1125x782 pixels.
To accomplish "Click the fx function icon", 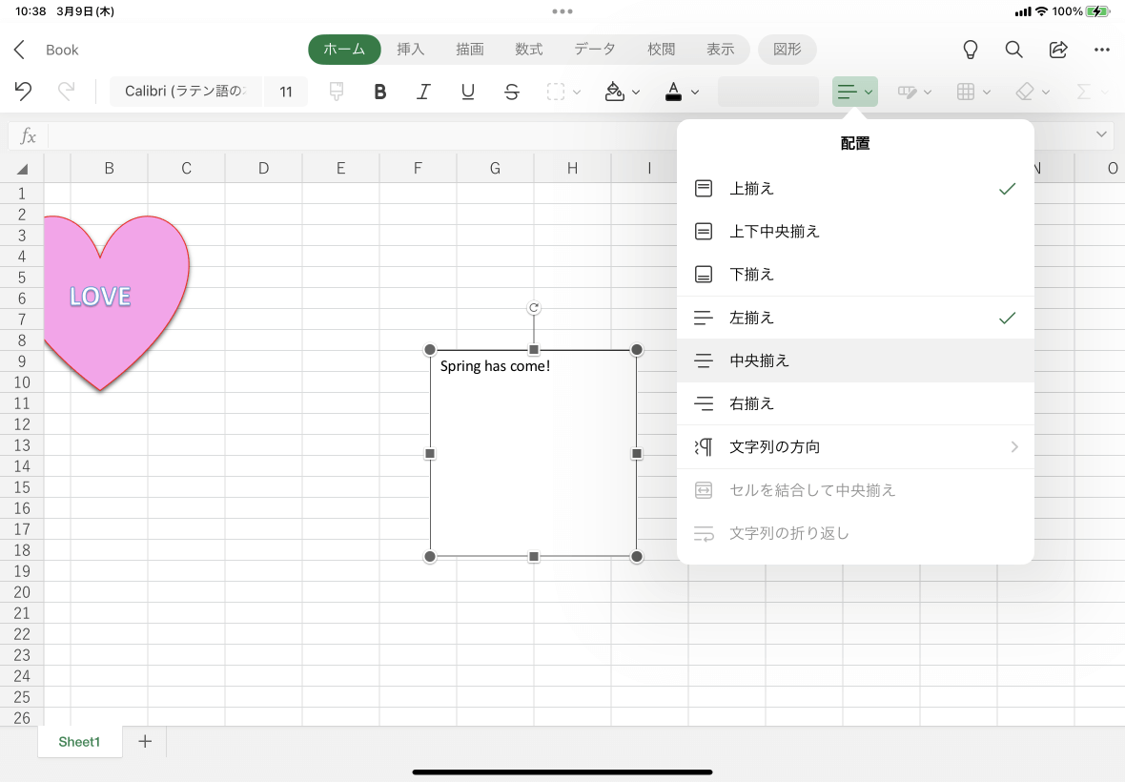I will point(28,135).
